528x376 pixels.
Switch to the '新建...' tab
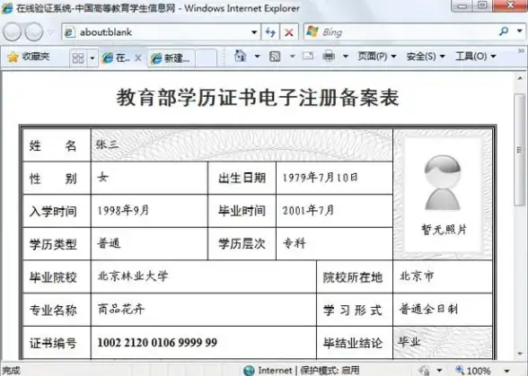click(x=171, y=58)
